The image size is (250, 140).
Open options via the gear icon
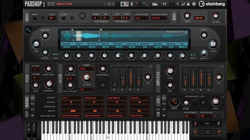(x=194, y=4)
